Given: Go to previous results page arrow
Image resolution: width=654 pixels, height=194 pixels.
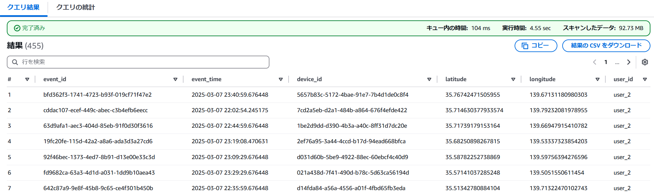Looking at the screenshot, I should pos(595,62).
